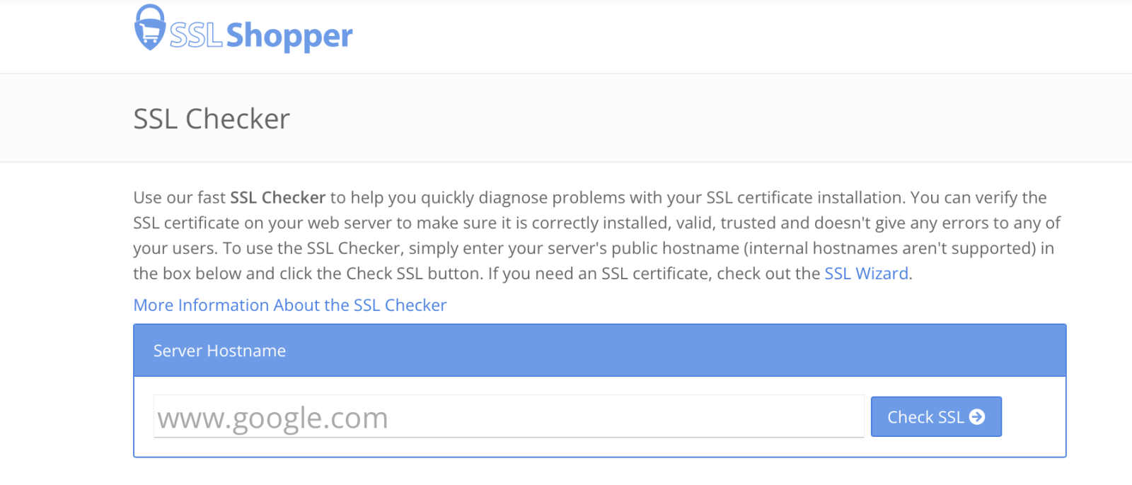Image resolution: width=1132 pixels, height=485 pixels.
Task: Click the "Check SSL" label text on the button
Action: click(925, 417)
